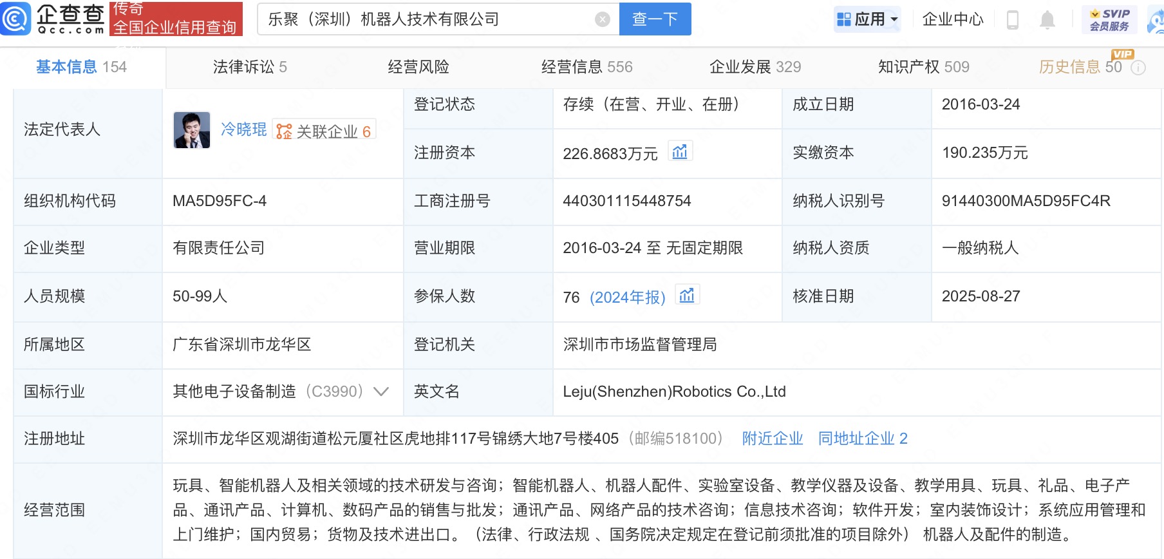Screen dimensions: 1164x559
Task: Select registration number 440301115448754
Action: pyautogui.click(x=627, y=201)
